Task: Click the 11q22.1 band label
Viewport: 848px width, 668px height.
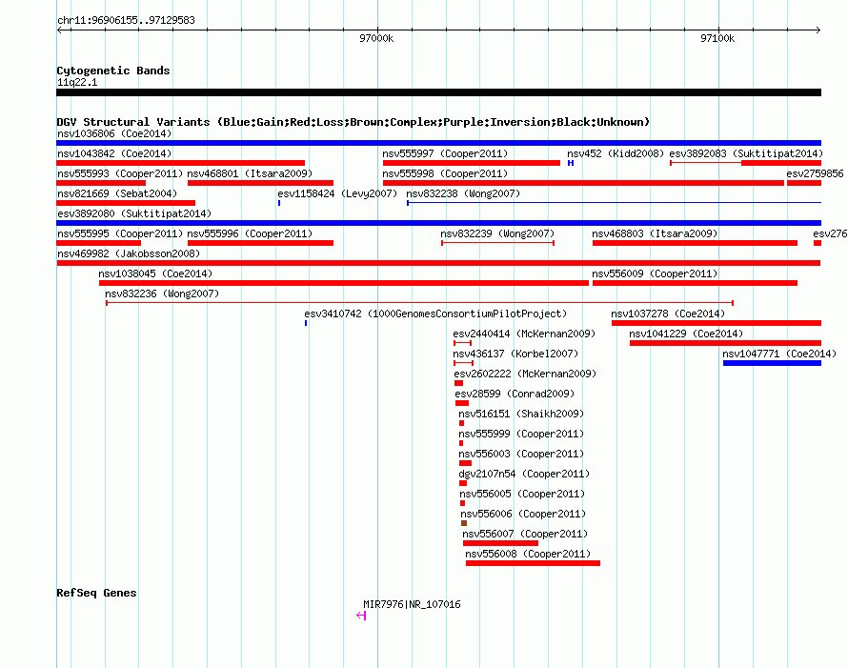Action: click(77, 82)
